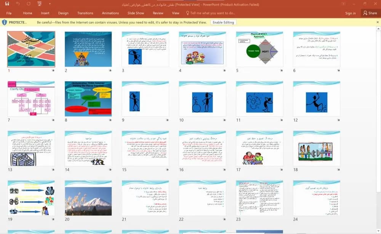This screenshot has height=234, width=381.
Task: Open the File tab
Action: [x=9, y=13]
